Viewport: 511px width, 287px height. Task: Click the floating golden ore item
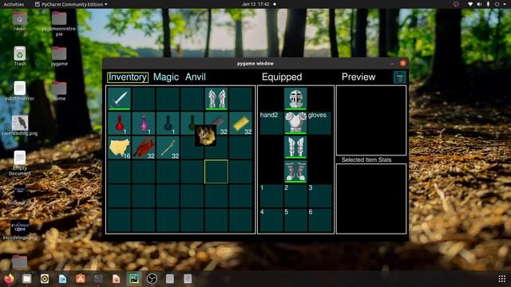coord(206,136)
